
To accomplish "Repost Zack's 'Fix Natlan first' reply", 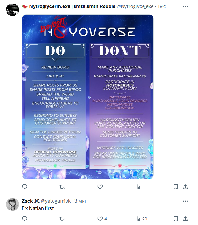I will pyautogui.click(x=62, y=219).
